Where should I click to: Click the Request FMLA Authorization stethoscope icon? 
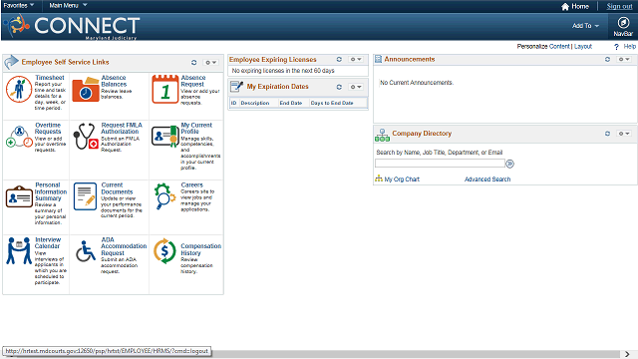86,136
